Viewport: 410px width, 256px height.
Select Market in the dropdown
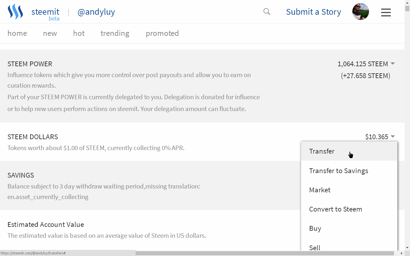tap(320, 190)
